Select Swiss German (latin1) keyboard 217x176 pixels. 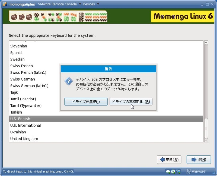(x=34, y=86)
